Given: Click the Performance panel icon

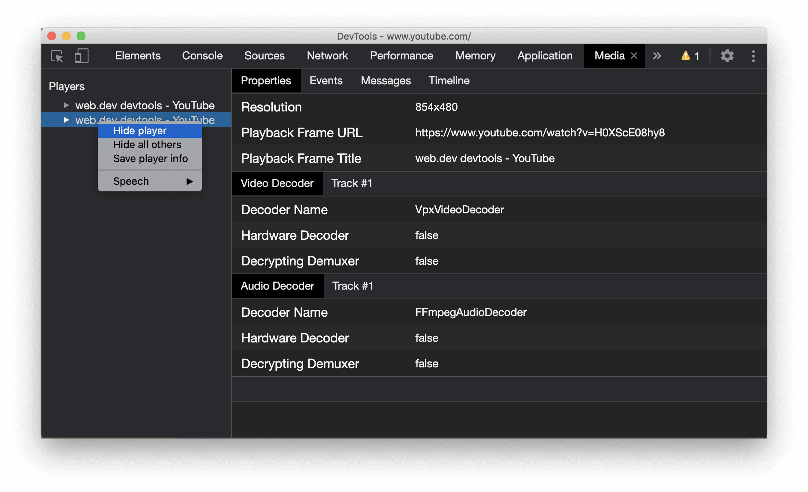Looking at the screenshot, I should [x=401, y=56].
